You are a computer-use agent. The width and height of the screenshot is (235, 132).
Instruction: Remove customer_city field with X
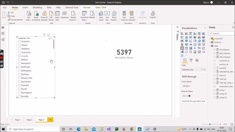[x=205, y=70]
